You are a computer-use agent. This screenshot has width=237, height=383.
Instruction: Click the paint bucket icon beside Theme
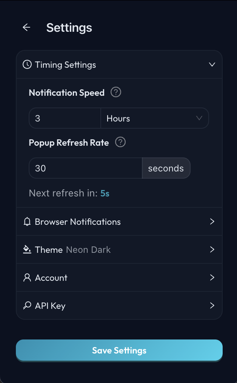(27, 249)
